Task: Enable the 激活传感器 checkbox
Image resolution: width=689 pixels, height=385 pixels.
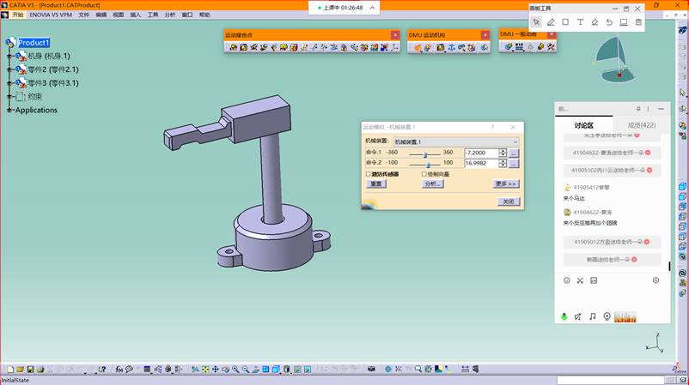Action: (369, 174)
